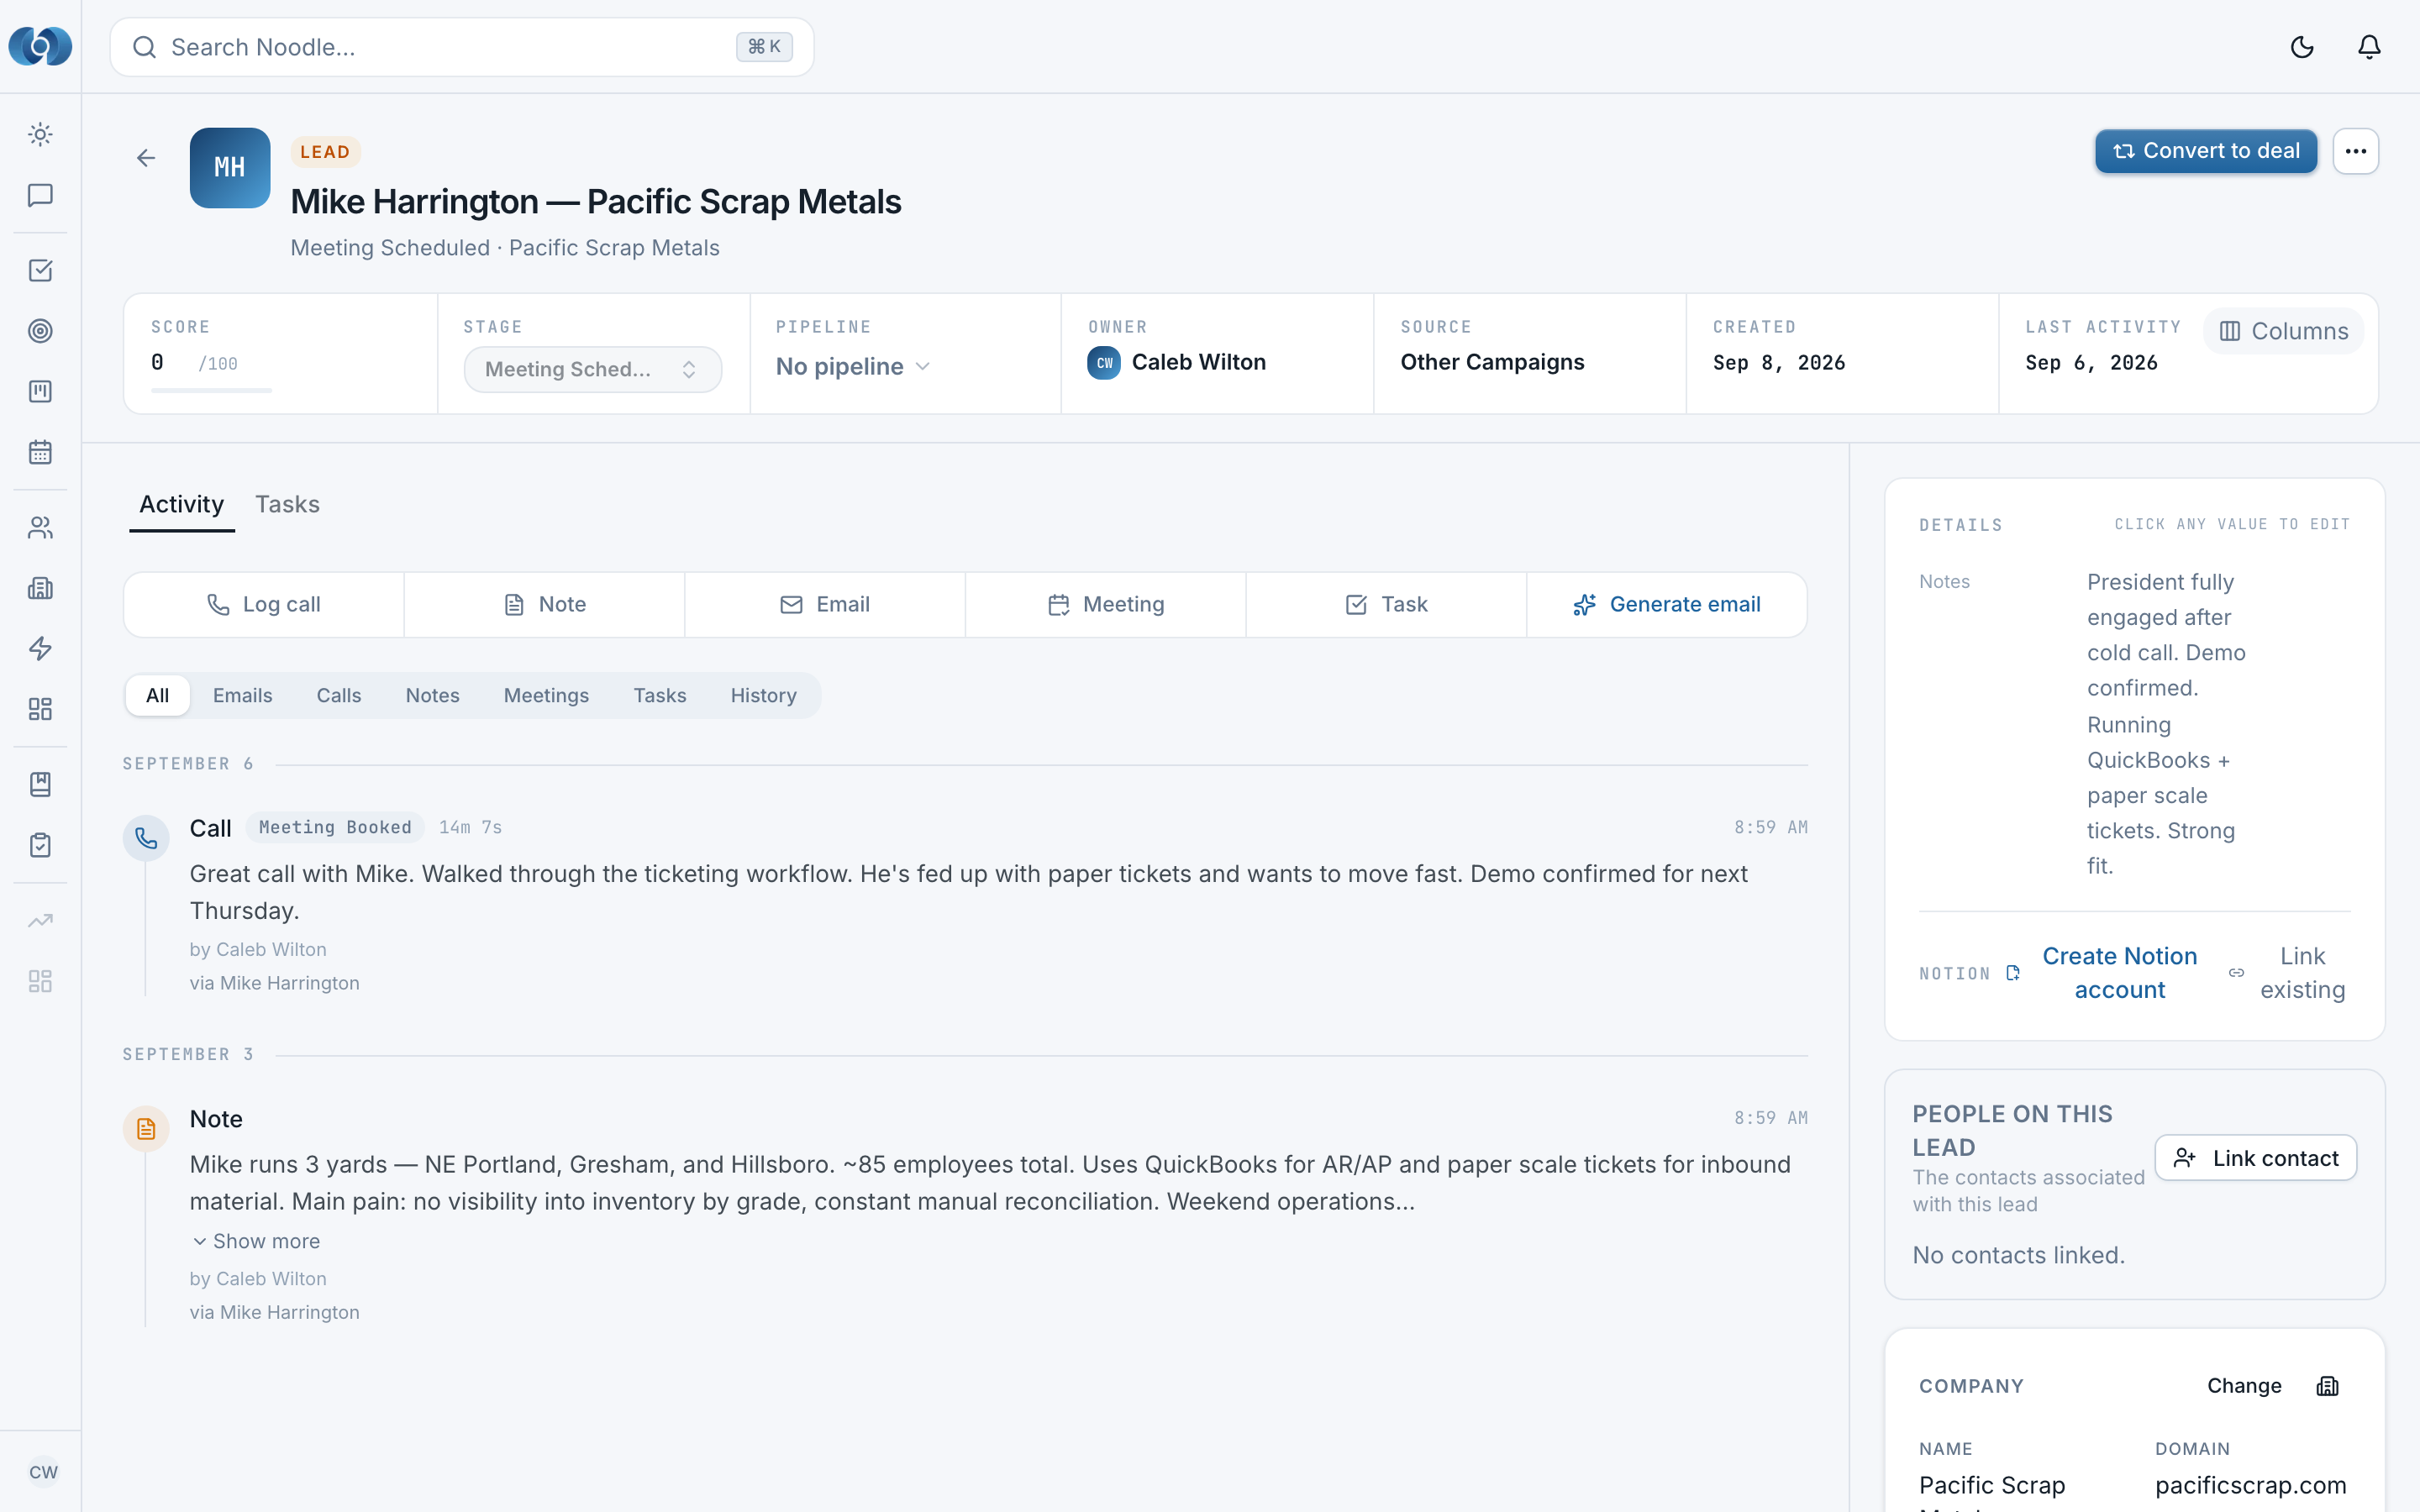The height and width of the screenshot is (1512, 2420).
Task: Open the three-dots more options menu
Action: click(x=2356, y=151)
